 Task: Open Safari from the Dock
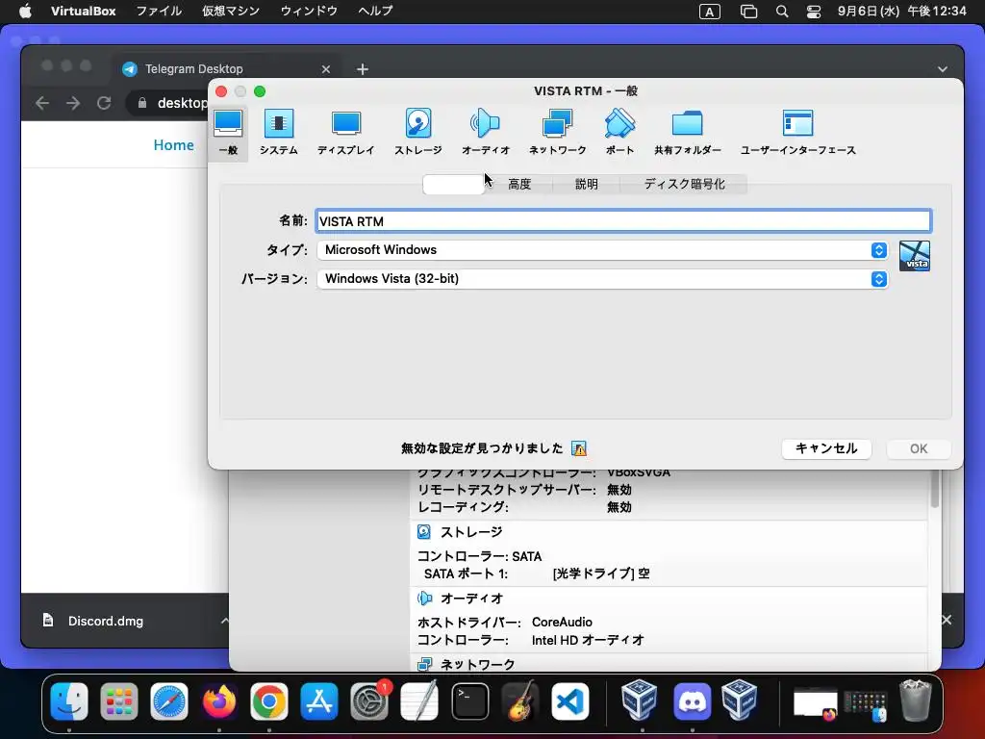[x=169, y=701]
